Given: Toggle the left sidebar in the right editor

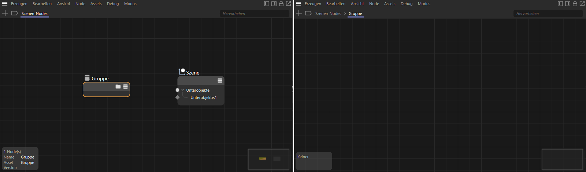Looking at the screenshot, I should (x=560, y=4).
